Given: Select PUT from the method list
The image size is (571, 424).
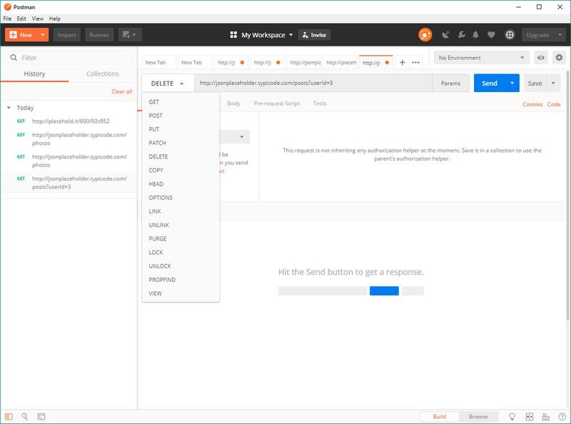Looking at the screenshot, I should coord(181,129).
